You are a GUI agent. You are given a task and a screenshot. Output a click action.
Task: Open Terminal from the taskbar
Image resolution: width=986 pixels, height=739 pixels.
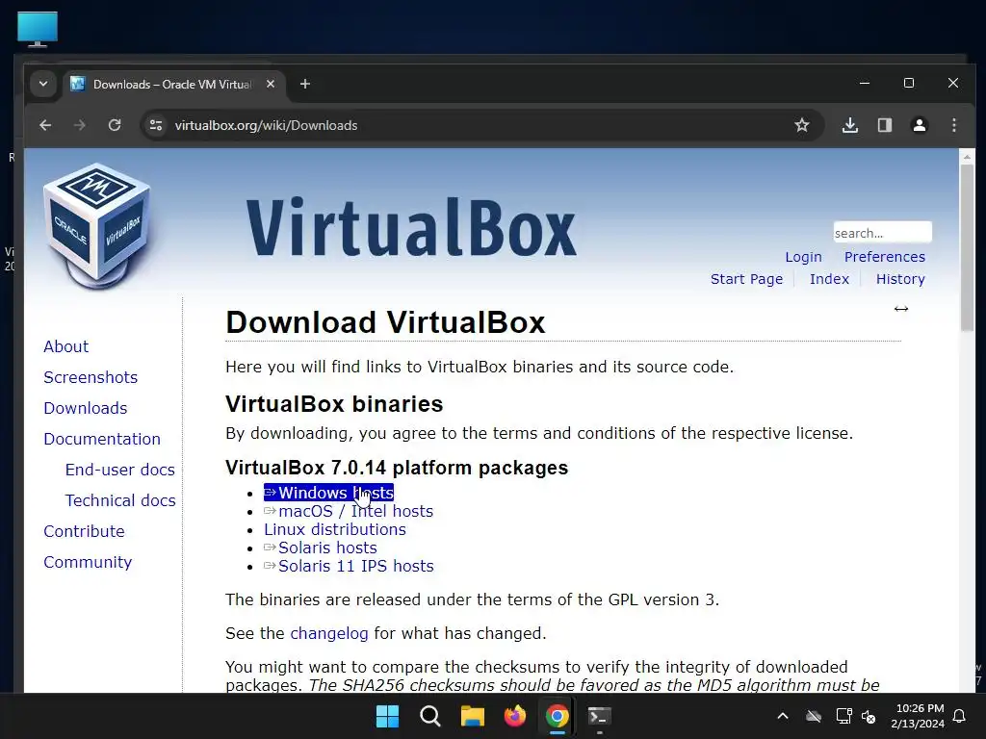pos(599,716)
